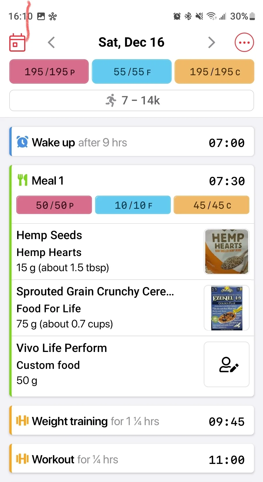Tap the alarm icon in status bar
Viewport: 263px width, 482px height.
tap(177, 16)
